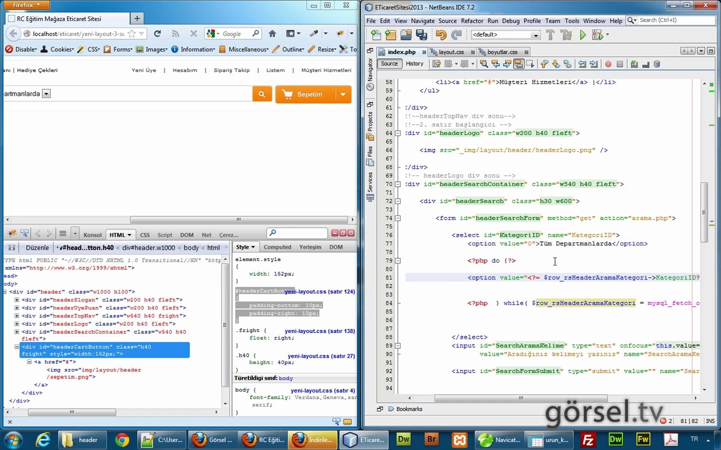Viewport: 721px width, 450px height.
Task: Toggle Rectangular Selection in editor toolbar
Action: click(x=530, y=64)
